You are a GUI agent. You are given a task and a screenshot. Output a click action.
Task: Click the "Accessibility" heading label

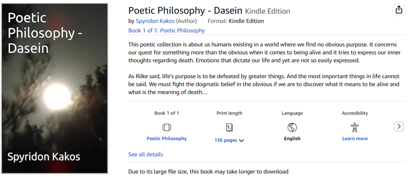tap(355, 113)
